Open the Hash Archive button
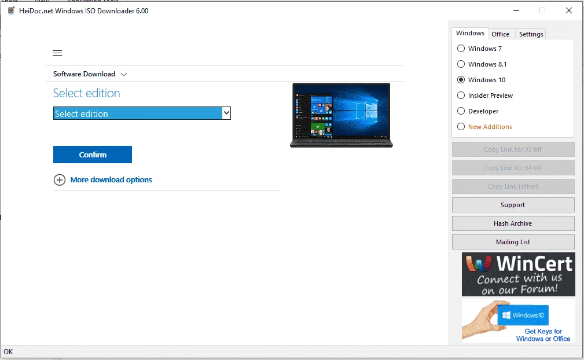The height and width of the screenshot is (360, 584). (513, 223)
